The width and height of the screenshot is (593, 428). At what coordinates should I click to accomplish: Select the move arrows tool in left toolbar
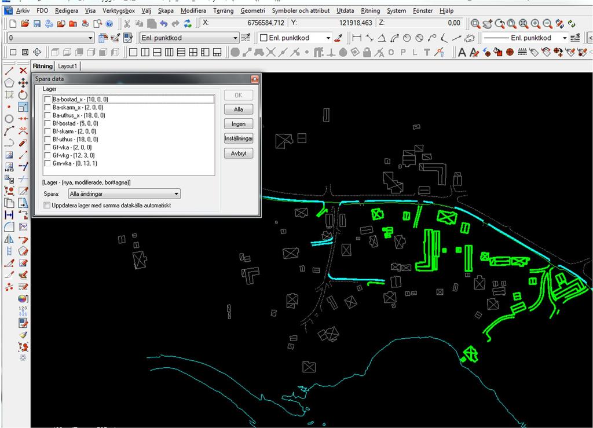pos(23,82)
